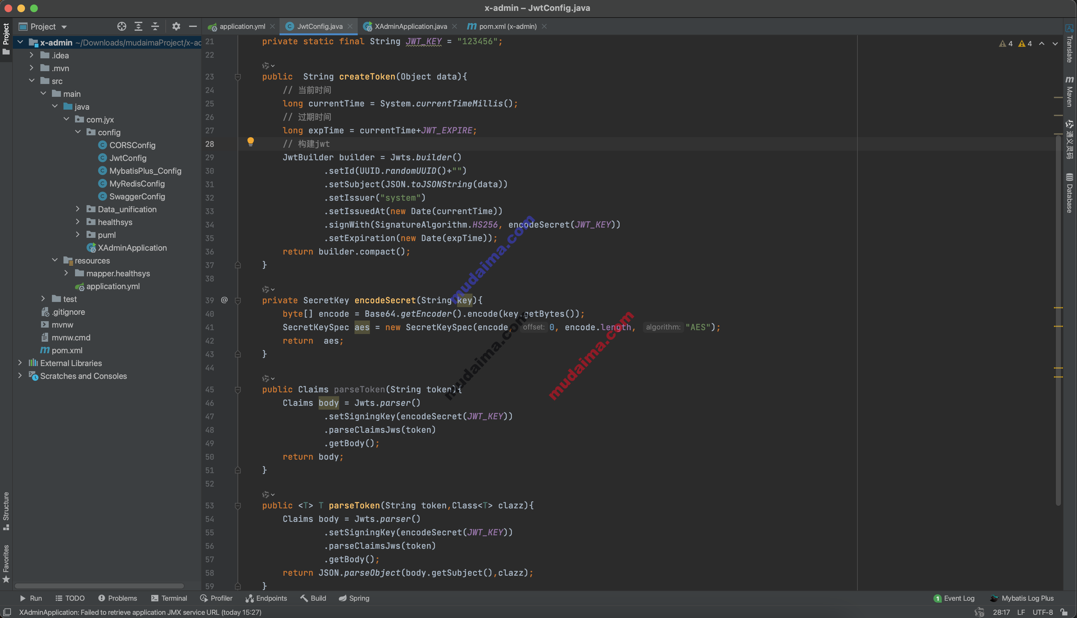Expand External Libraries node
Viewport: 1077px width, 618px height.
20,363
